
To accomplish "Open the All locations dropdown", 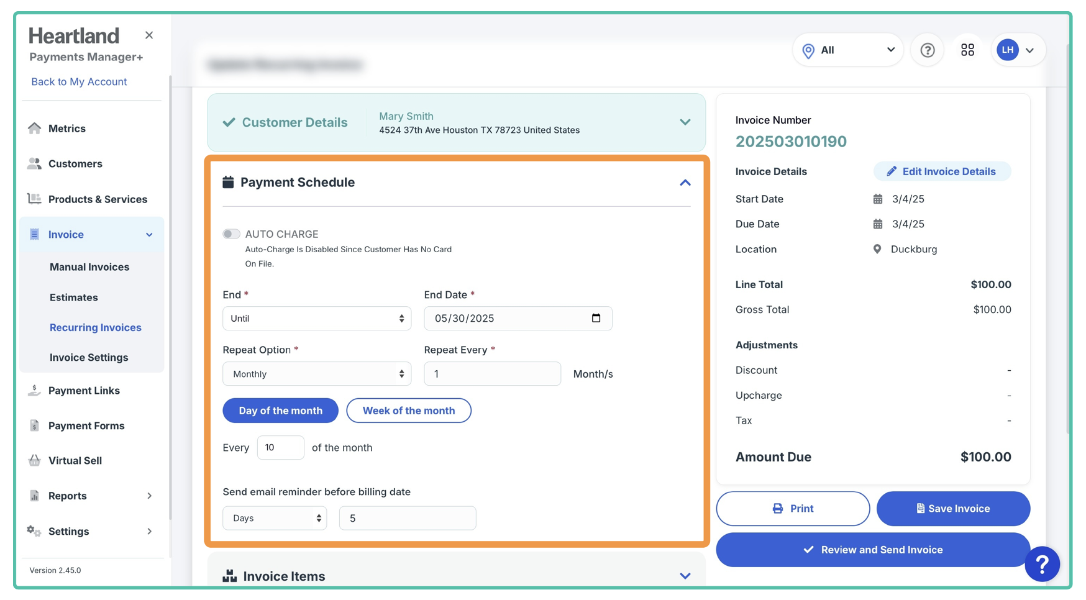I will [x=847, y=50].
